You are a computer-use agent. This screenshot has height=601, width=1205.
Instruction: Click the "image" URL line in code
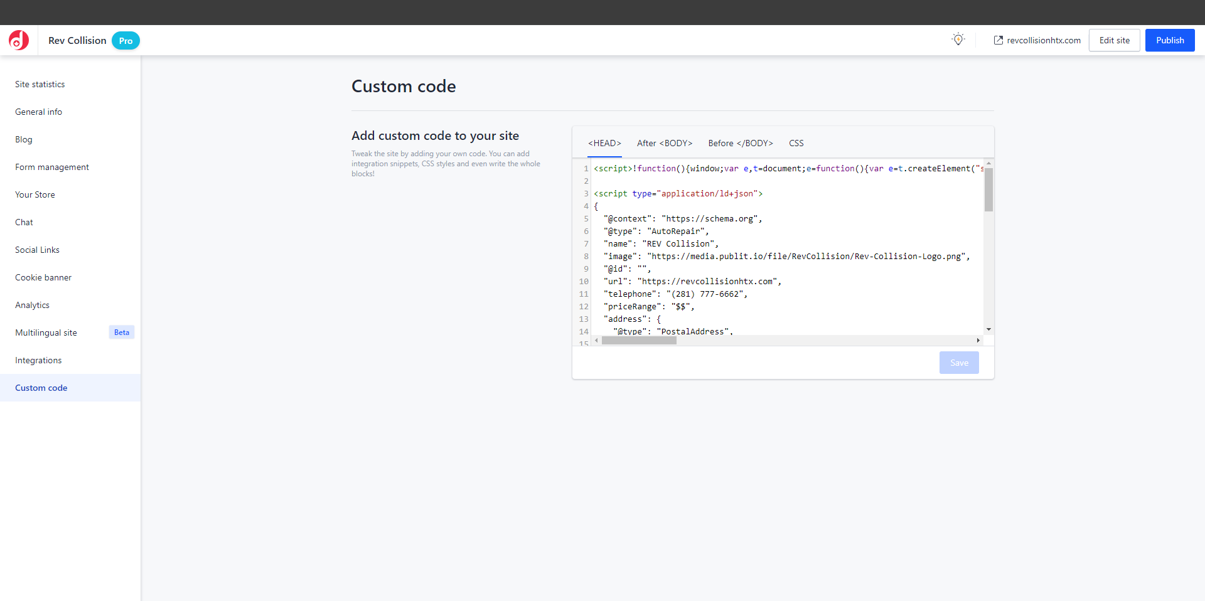(786, 257)
